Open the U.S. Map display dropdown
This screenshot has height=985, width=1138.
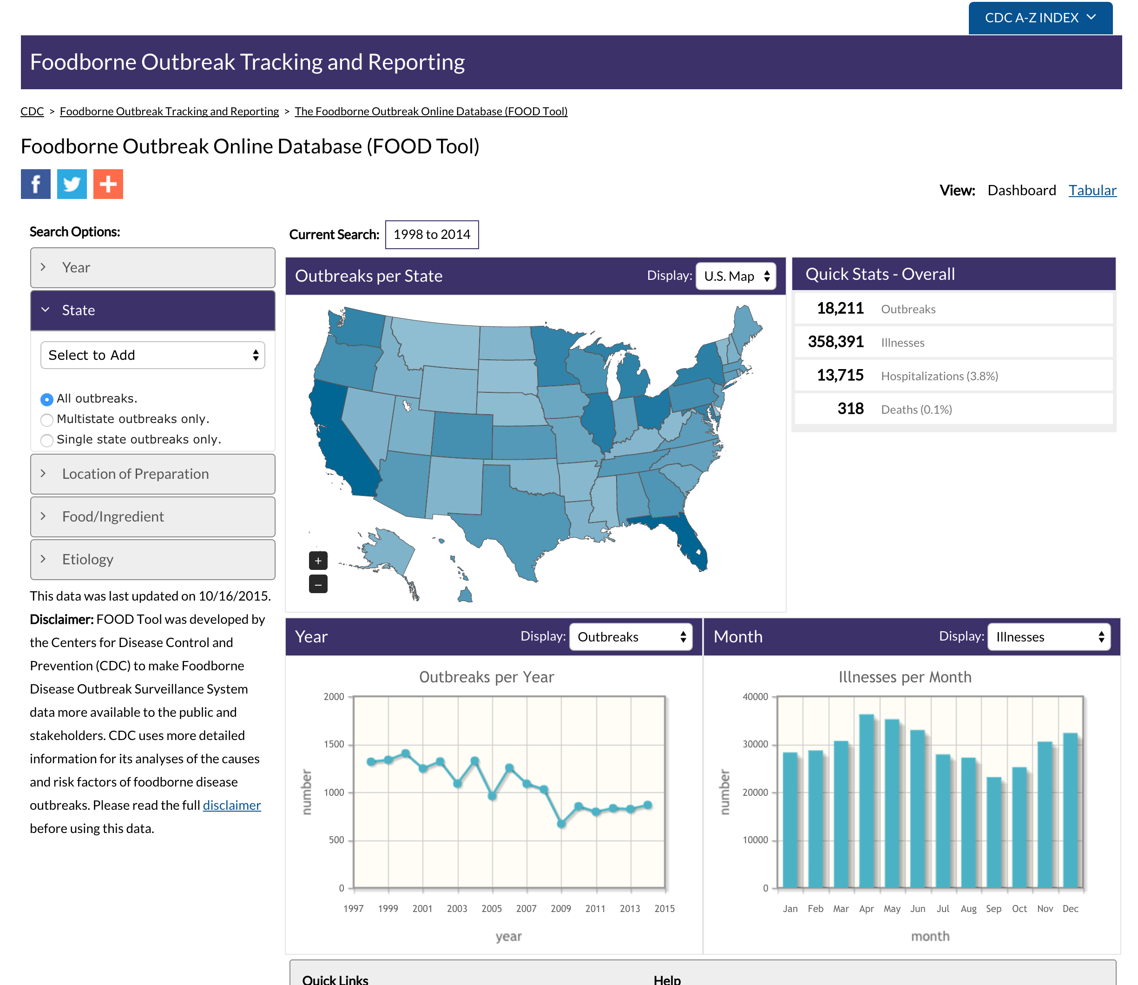(x=736, y=277)
